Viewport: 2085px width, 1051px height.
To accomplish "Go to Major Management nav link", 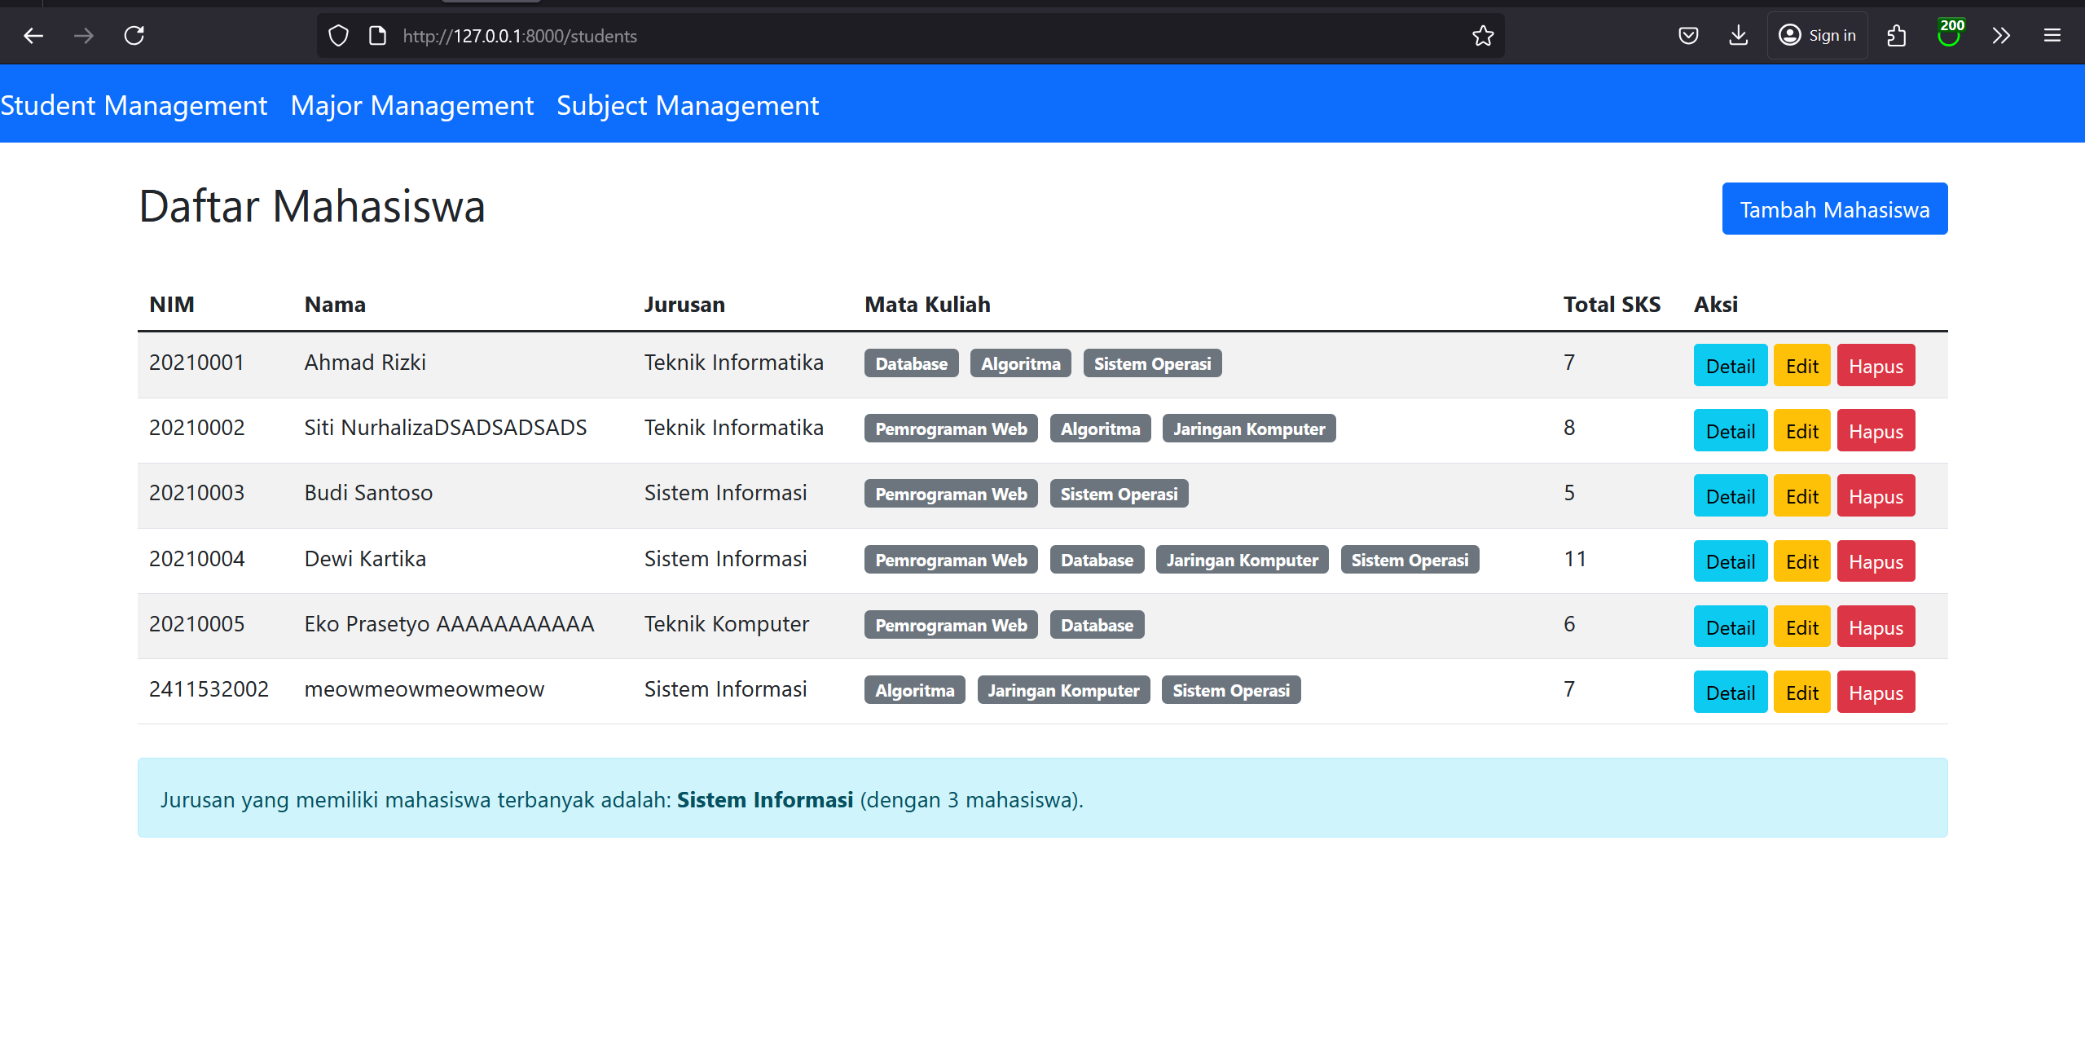I will (x=412, y=105).
